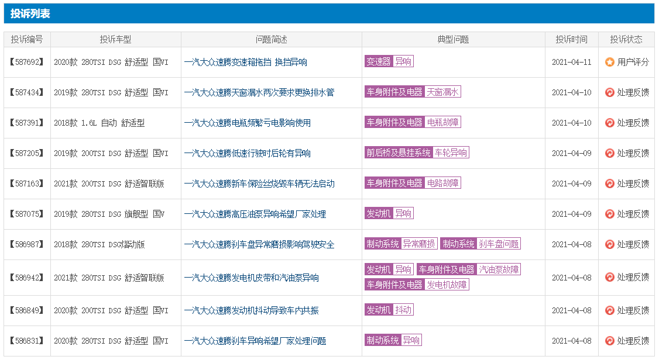Open complaint 一汽大众速腾发电机皮带和汽油泵异响
Screen dimensions: 659x360
(x=251, y=278)
